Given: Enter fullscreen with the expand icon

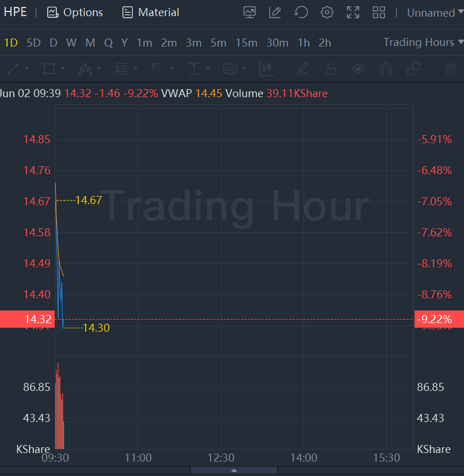Looking at the screenshot, I should 353,12.
